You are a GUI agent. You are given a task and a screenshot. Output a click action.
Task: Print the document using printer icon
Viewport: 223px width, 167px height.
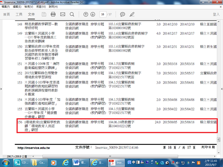tap(53, 14)
